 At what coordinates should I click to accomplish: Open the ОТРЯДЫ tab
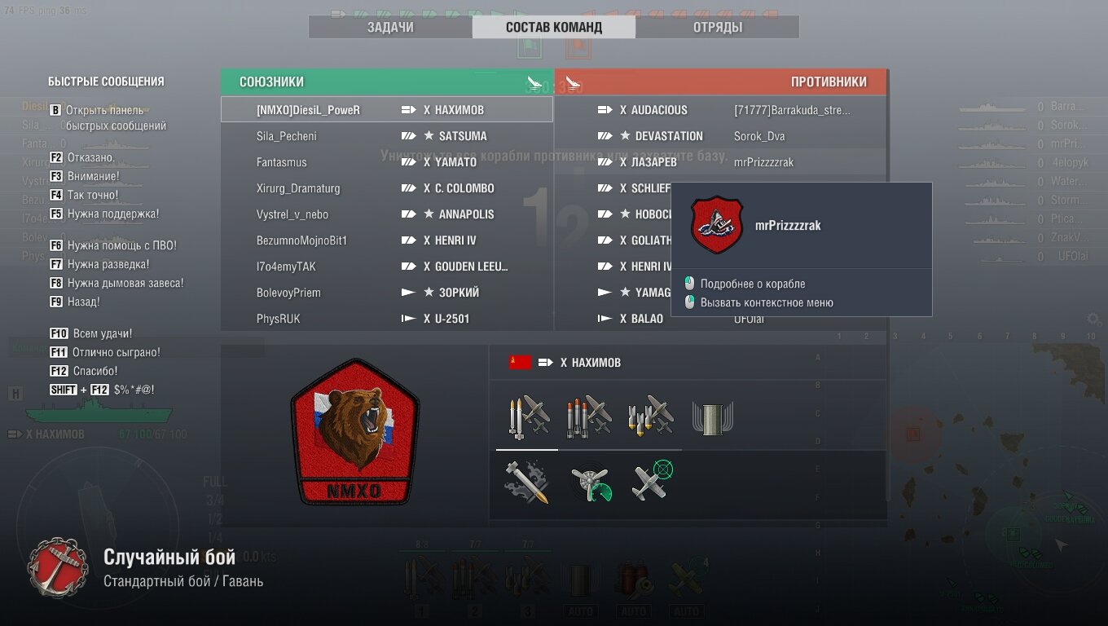(x=717, y=27)
